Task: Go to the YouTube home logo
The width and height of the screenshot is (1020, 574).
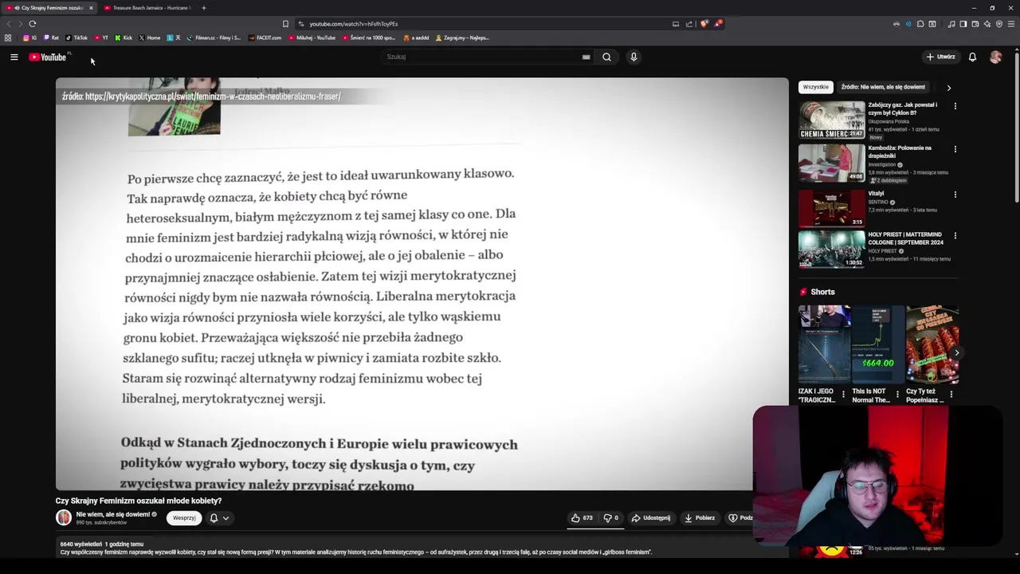Action: [x=48, y=57]
